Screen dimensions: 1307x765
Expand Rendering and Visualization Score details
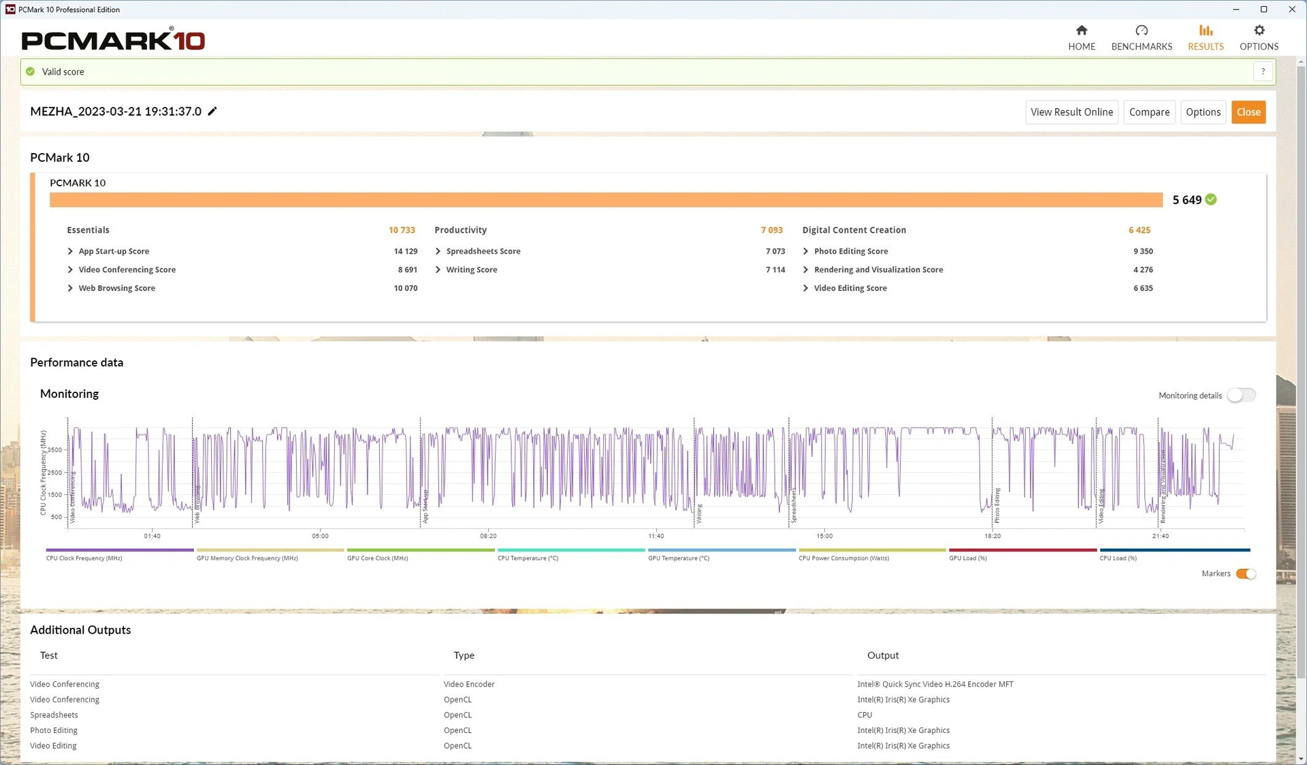click(805, 269)
